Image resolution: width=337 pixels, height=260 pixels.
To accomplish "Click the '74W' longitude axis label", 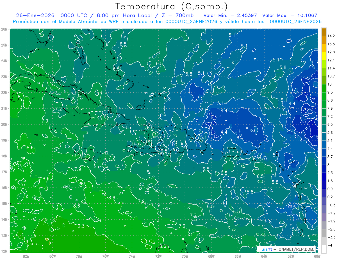I will (x=132, y=256).
